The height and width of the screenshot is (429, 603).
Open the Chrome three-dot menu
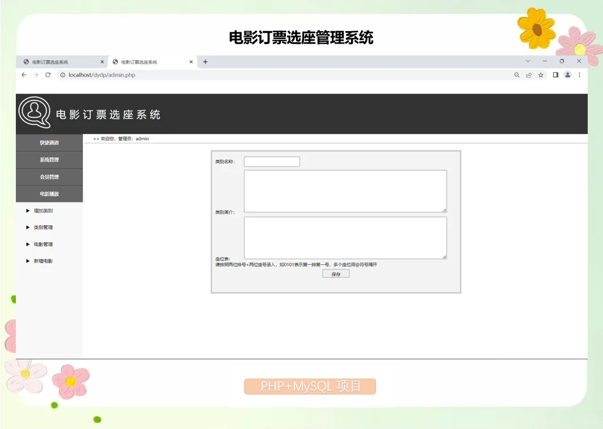(579, 75)
